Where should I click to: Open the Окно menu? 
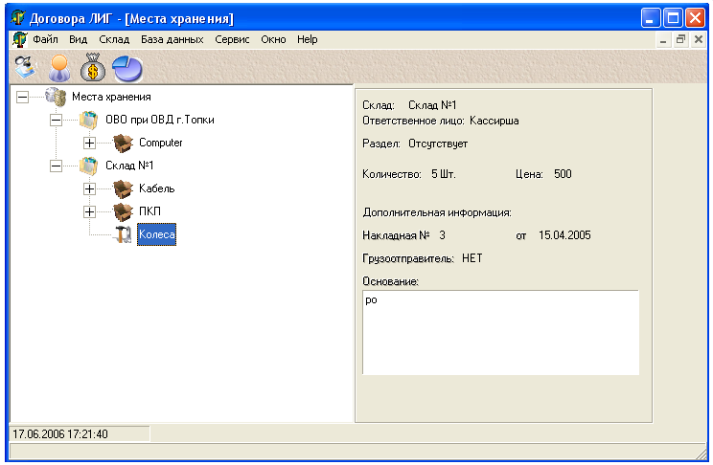(x=273, y=39)
